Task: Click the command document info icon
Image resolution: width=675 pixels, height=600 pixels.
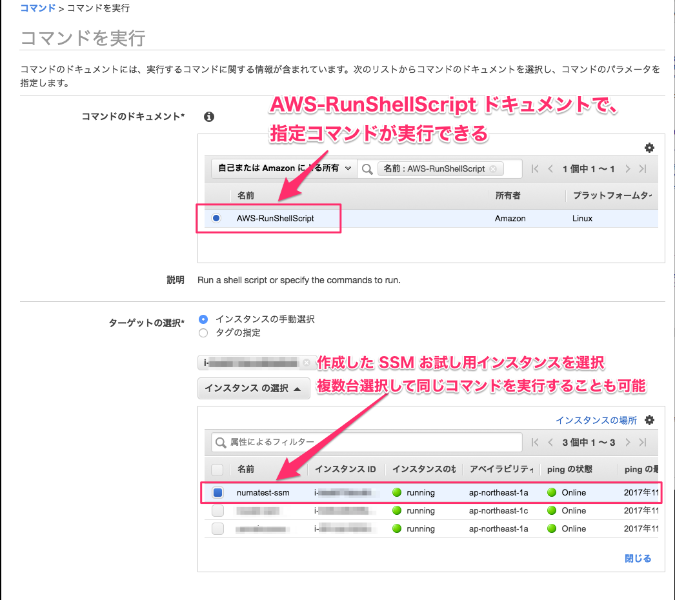Action: point(209,117)
